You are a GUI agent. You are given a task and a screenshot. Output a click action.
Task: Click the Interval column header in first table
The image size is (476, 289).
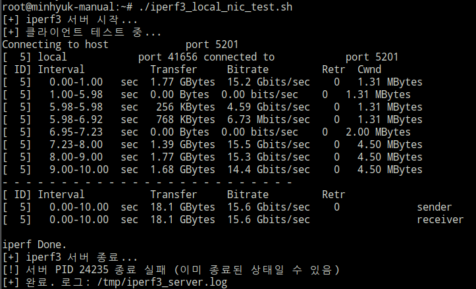coord(61,70)
